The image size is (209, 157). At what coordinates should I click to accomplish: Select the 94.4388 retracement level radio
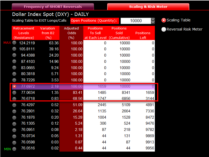[x=14, y=55]
